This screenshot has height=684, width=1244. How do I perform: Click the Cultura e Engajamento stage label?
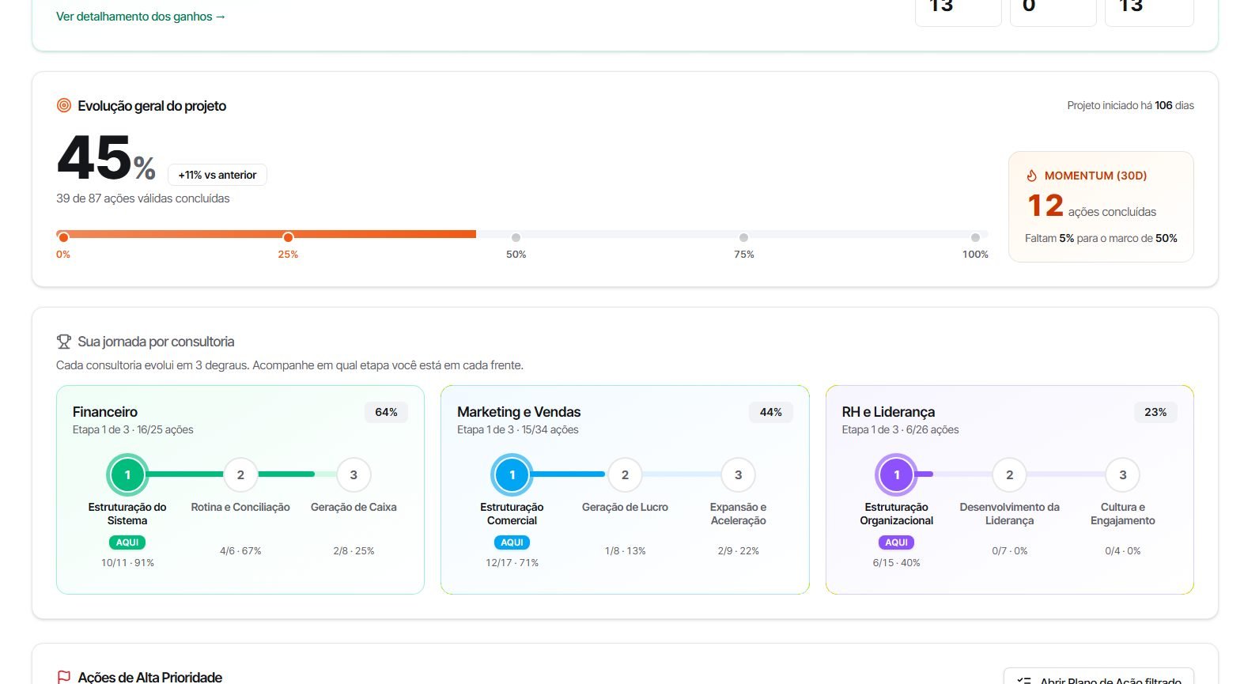click(x=1122, y=514)
